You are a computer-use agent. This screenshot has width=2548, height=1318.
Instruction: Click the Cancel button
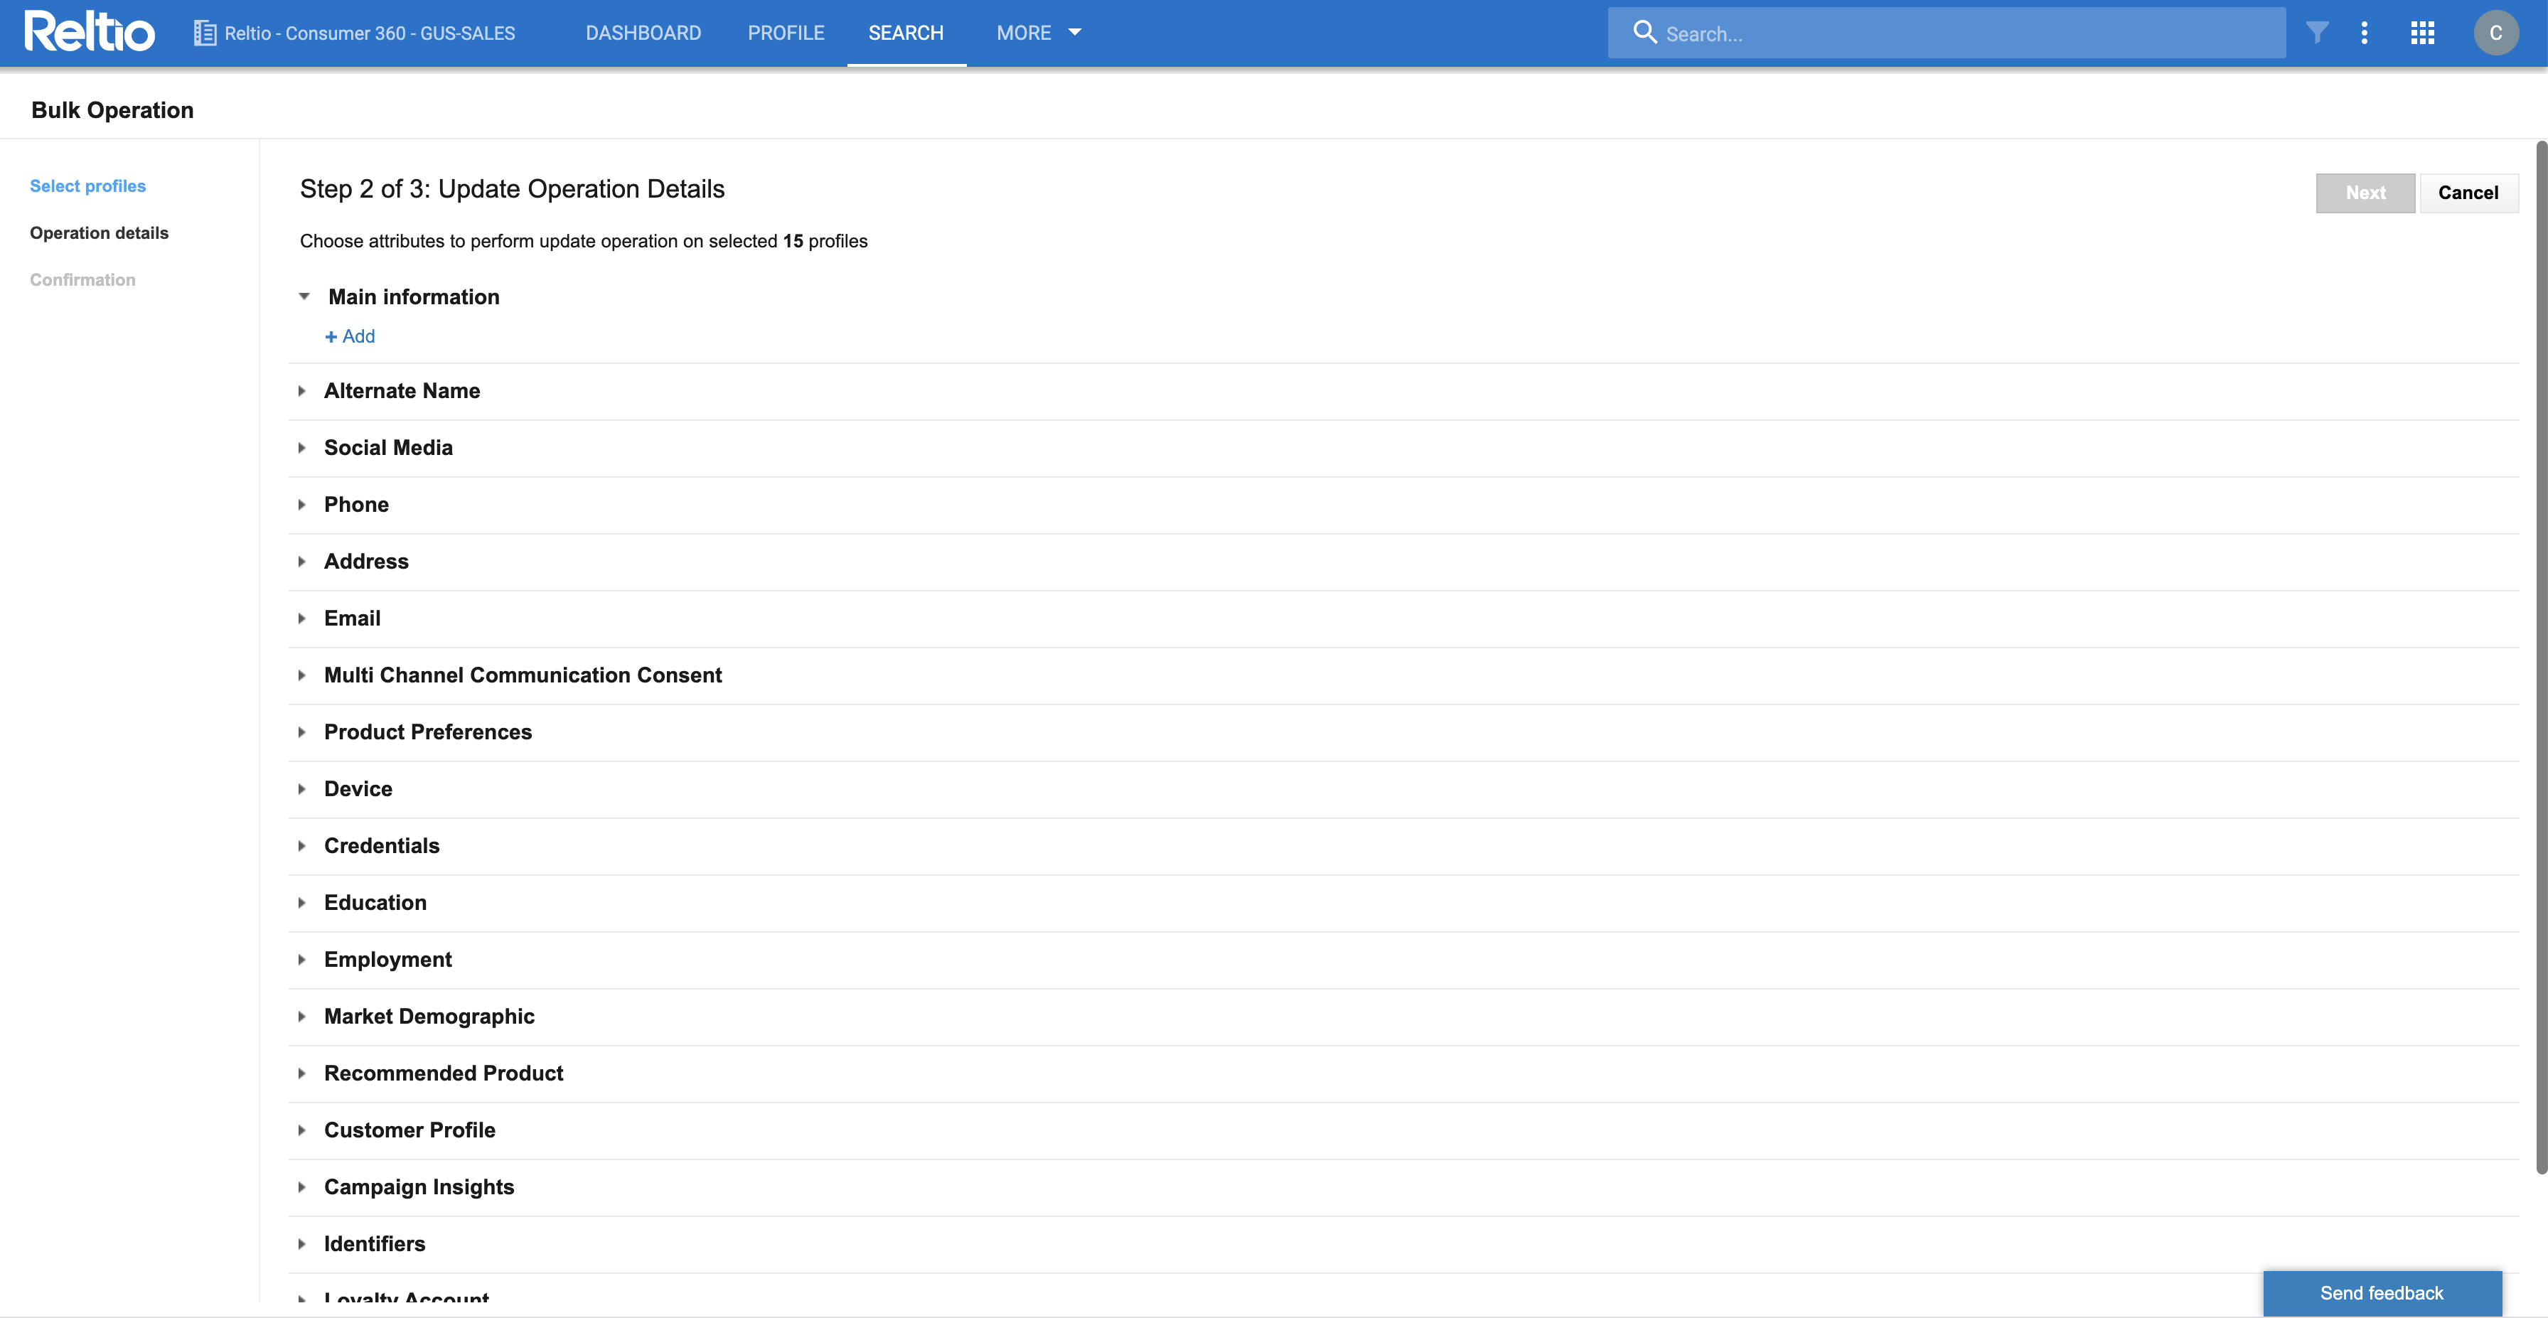click(2468, 193)
